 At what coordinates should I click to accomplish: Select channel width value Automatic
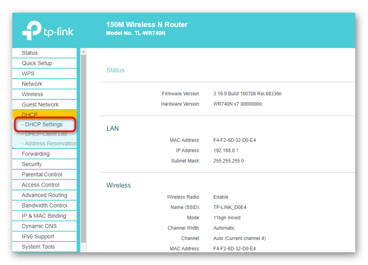[x=224, y=228]
